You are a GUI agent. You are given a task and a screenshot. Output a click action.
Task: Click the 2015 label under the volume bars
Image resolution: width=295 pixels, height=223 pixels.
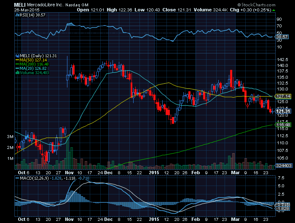click(154, 173)
